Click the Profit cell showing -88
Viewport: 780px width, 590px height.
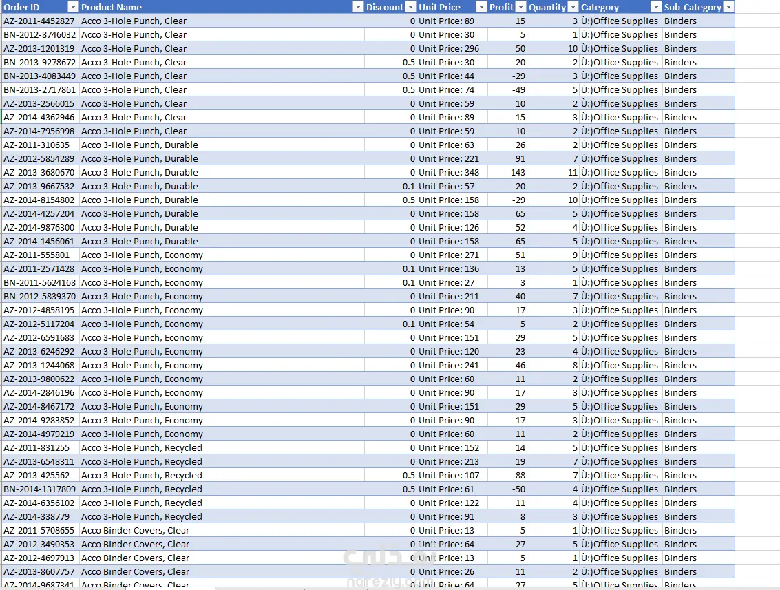click(x=507, y=475)
